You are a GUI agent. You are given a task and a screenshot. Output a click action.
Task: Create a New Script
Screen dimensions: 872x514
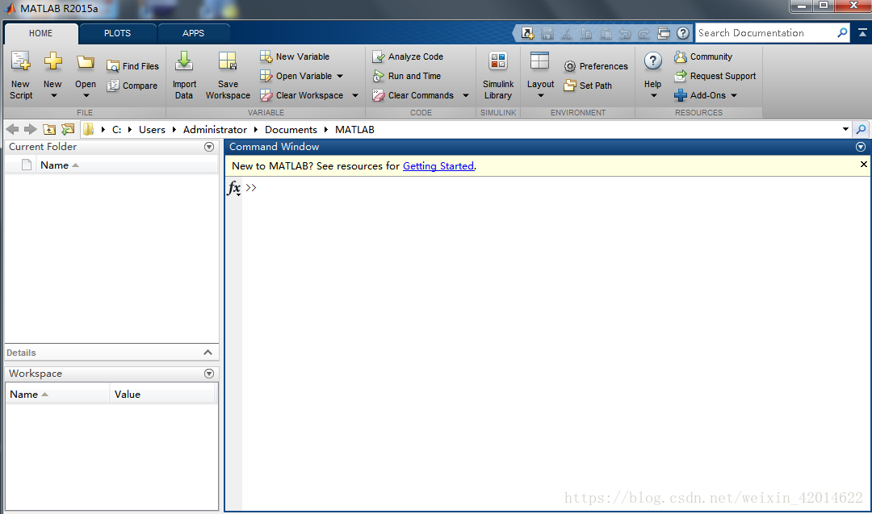click(21, 75)
